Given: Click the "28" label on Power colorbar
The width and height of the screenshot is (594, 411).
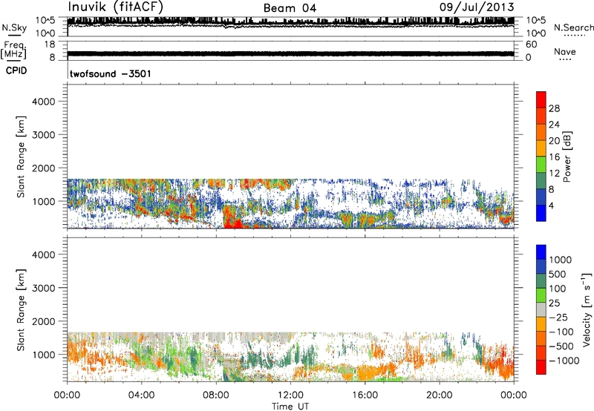Looking at the screenshot, I should point(554,108).
